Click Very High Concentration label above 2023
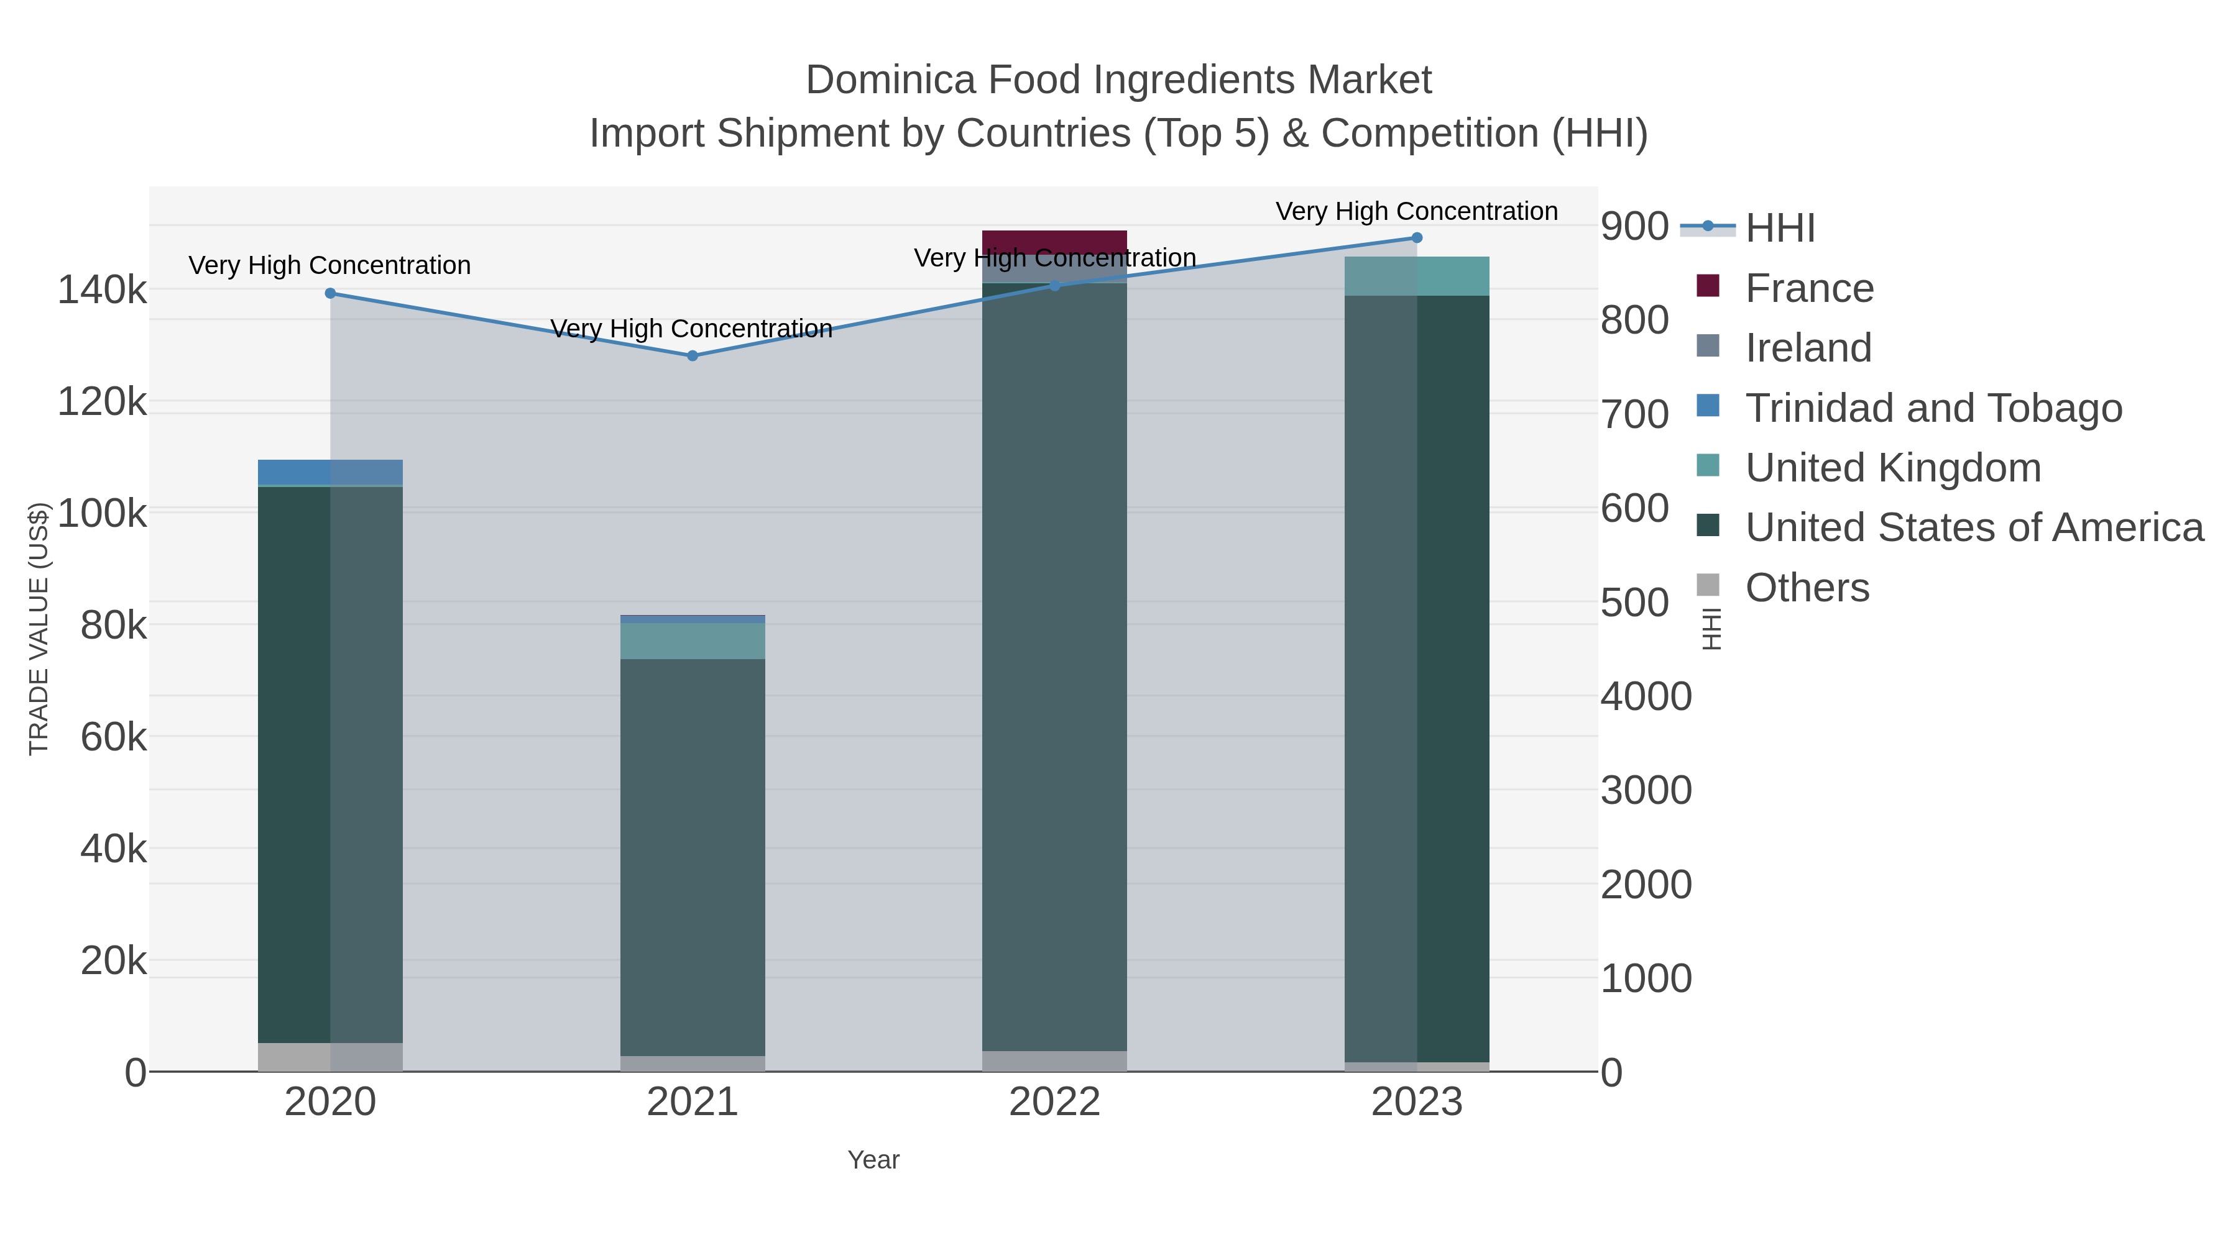Screen dimensions: 2238x1258 pos(1417,211)
